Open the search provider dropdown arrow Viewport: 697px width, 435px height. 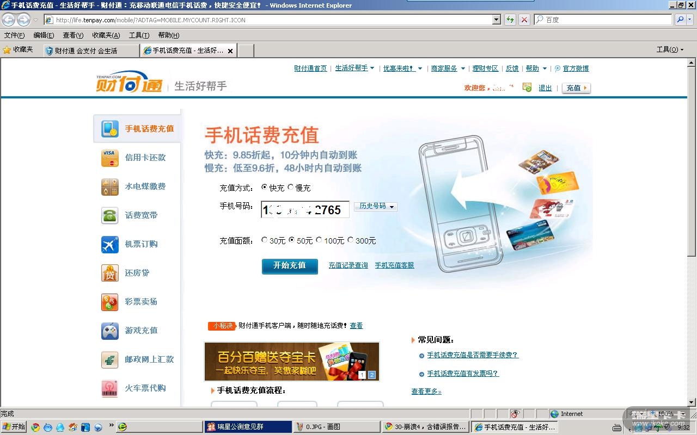[690, 20]
